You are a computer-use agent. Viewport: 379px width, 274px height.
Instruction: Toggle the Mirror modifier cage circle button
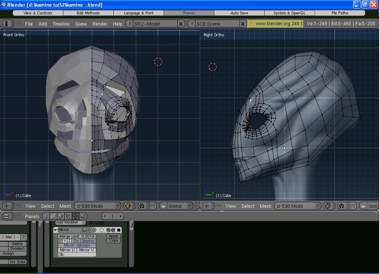[101, 230]
